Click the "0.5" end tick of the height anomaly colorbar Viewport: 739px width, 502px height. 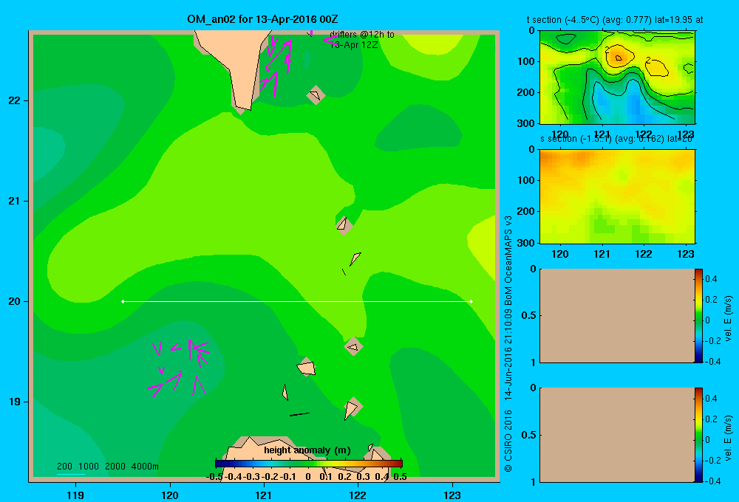click(x=400, y=476)
